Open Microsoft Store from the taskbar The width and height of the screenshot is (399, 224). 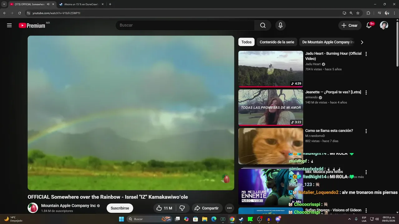click(x=195, y=219)
